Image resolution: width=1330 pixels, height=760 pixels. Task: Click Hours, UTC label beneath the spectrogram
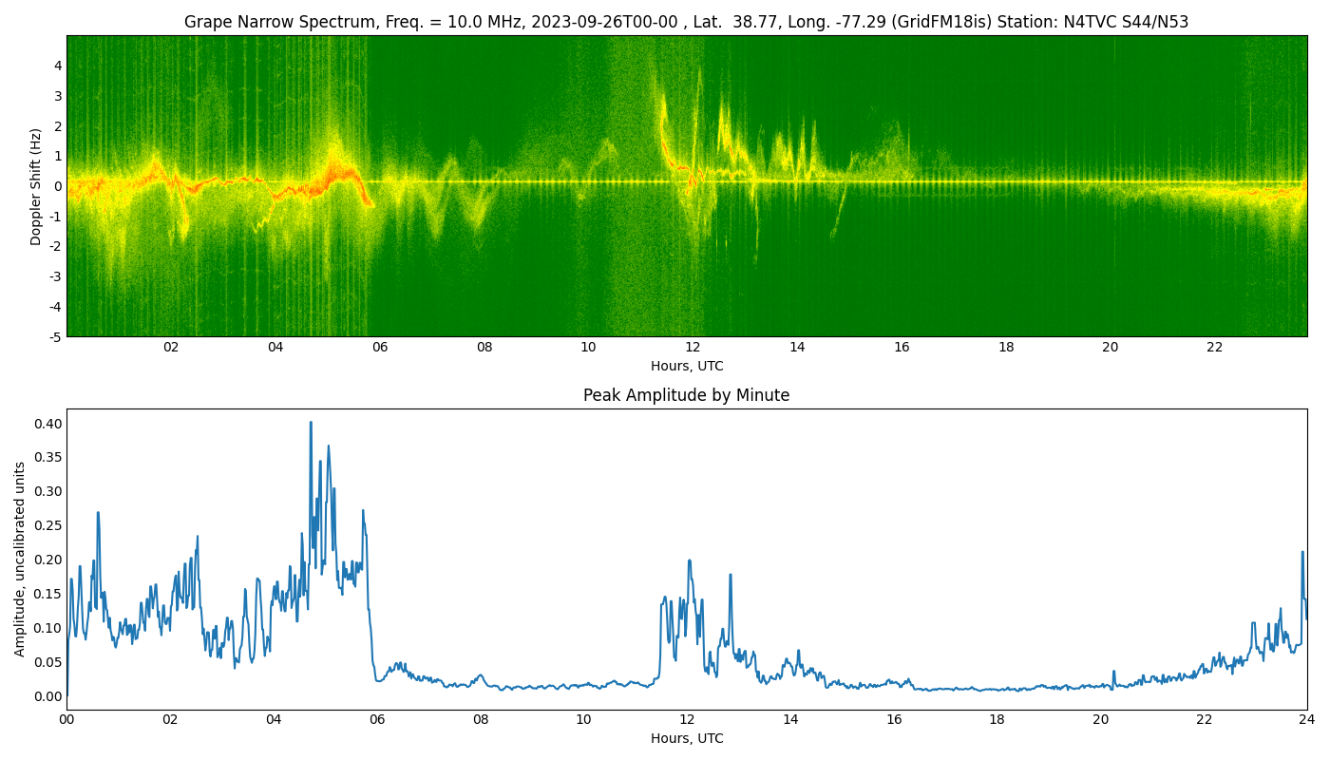coord(686,366)
